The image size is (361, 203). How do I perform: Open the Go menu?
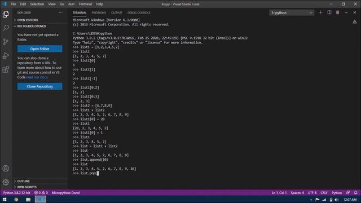click(x=62, y=4)
